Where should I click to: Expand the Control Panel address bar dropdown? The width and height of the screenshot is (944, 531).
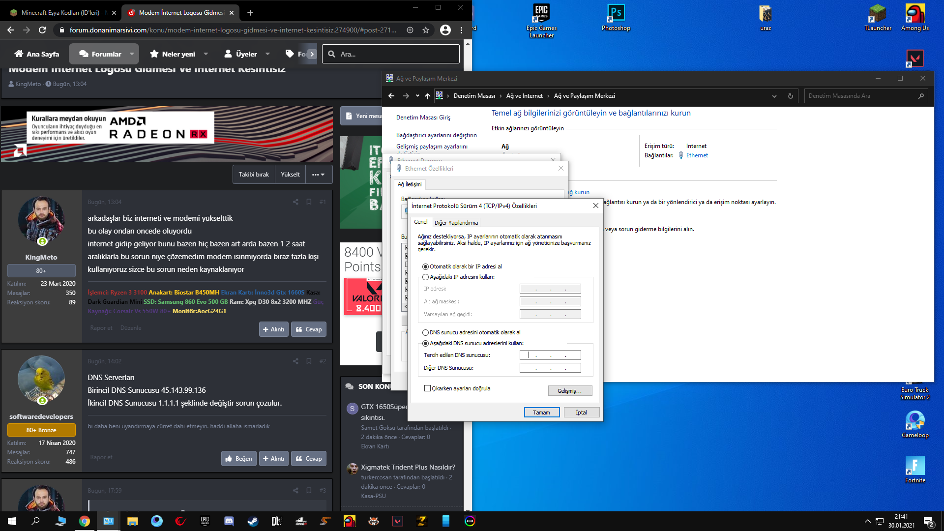point(774,96)
